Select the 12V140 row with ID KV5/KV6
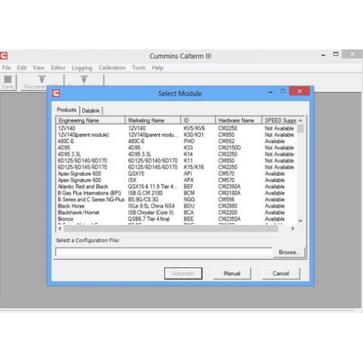This screenshot has height=363, width=363. pos(176,129)
